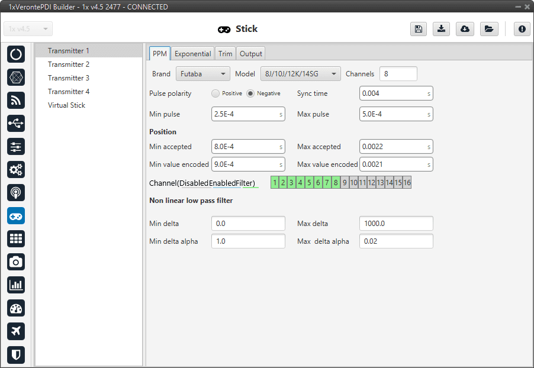This screenshot has height=368, width=534.
Task: Click the save floppy disk icon
Action: click(419, 29)
